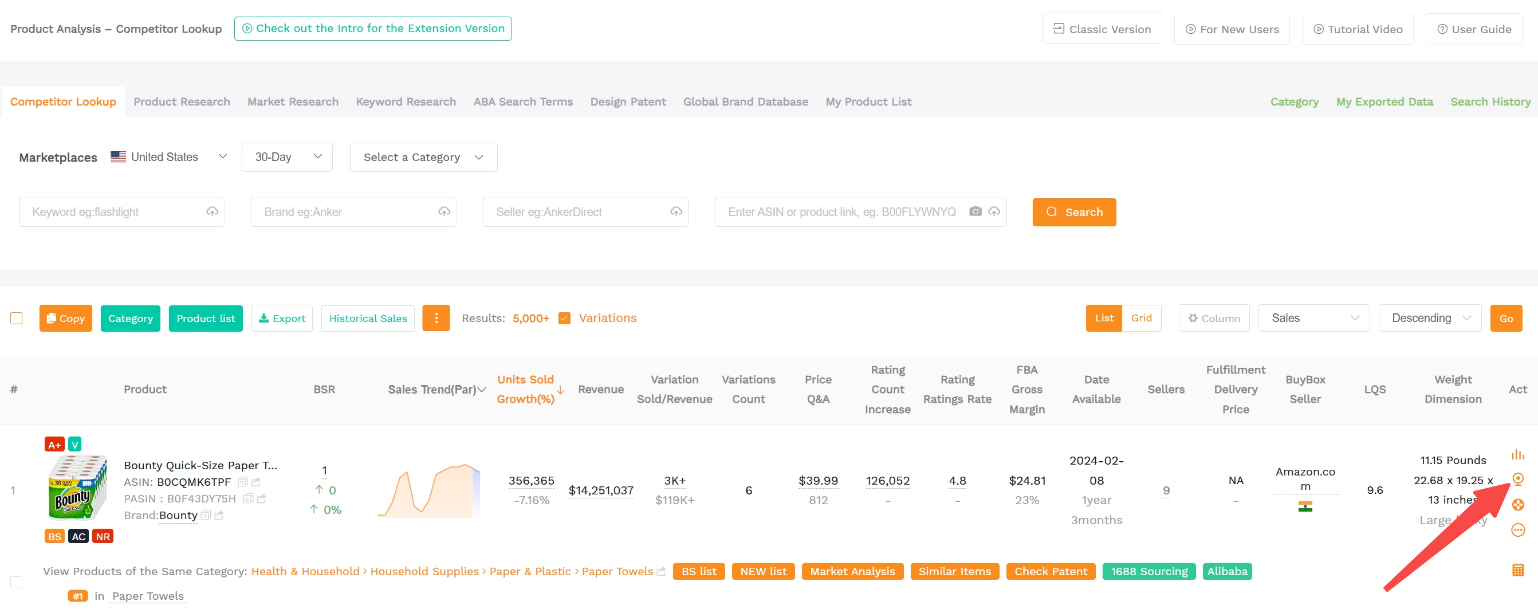1538x613 pixels.
Task: Open PASIN B0F43DY75H external link icon
Action: 262,498
